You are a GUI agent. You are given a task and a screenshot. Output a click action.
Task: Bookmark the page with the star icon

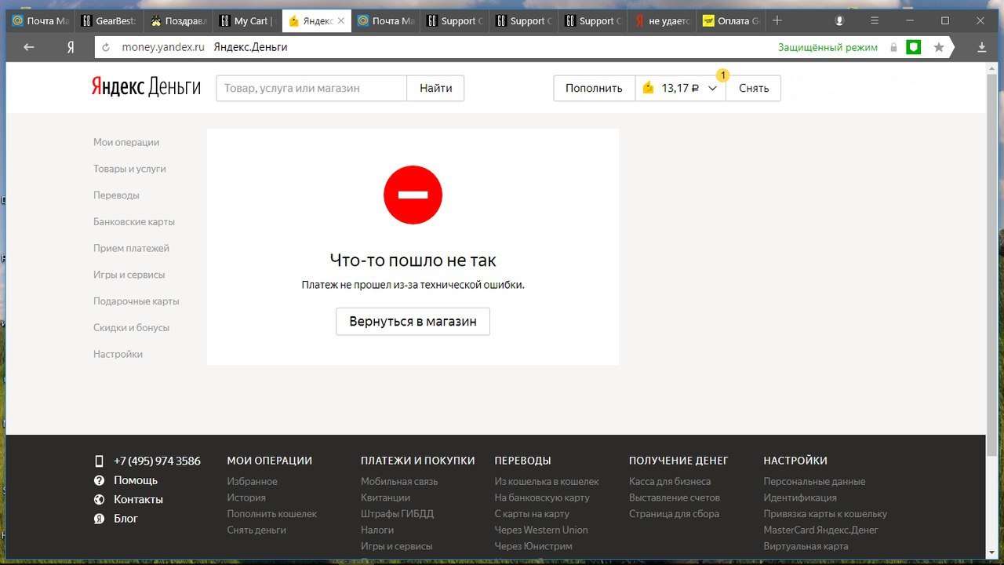coord(939,47)
